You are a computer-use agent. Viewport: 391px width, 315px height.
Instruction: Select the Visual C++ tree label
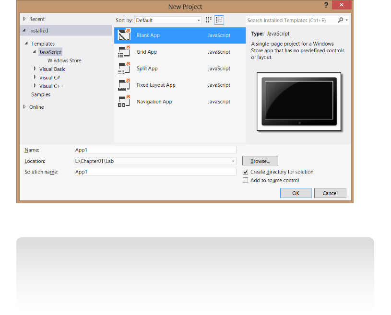[51, 86]
